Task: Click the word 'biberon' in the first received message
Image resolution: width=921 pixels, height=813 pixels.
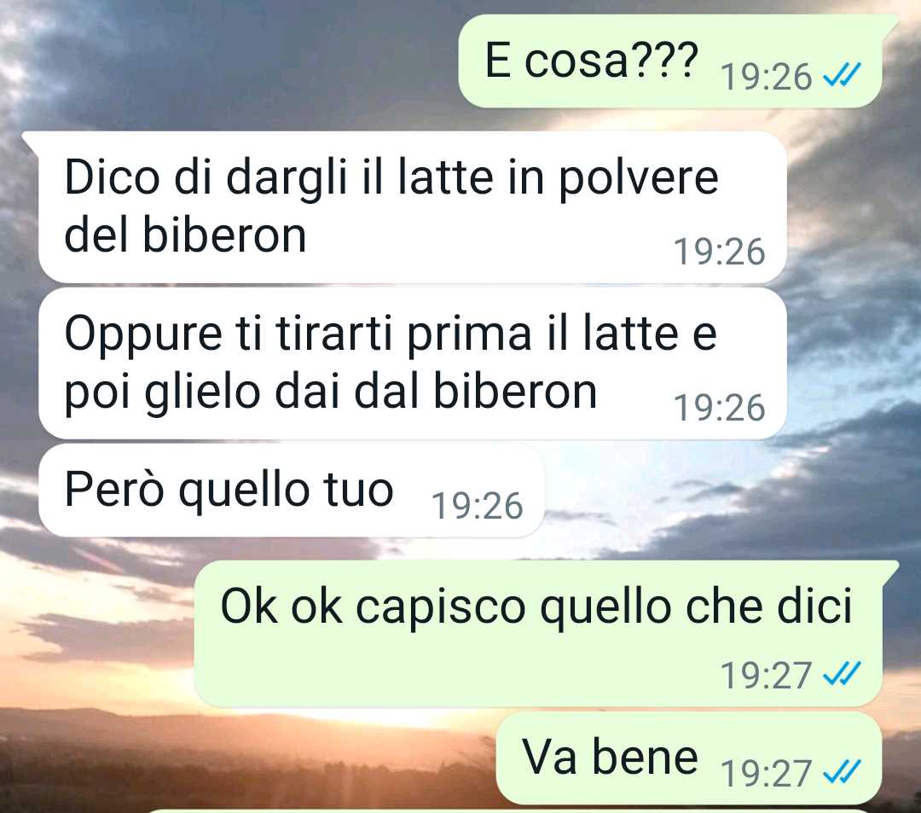Action: (224, 235)
